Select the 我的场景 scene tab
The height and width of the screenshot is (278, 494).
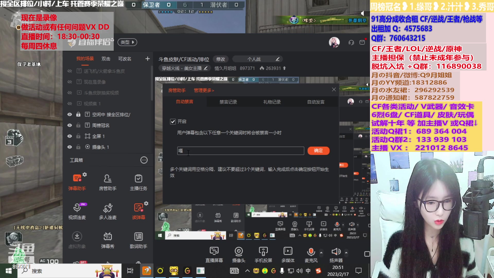coord(85,59)
